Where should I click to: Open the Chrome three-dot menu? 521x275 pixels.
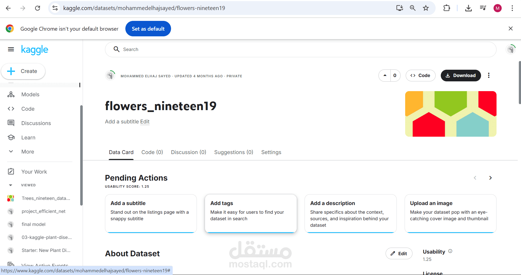[x=512, y=8]
